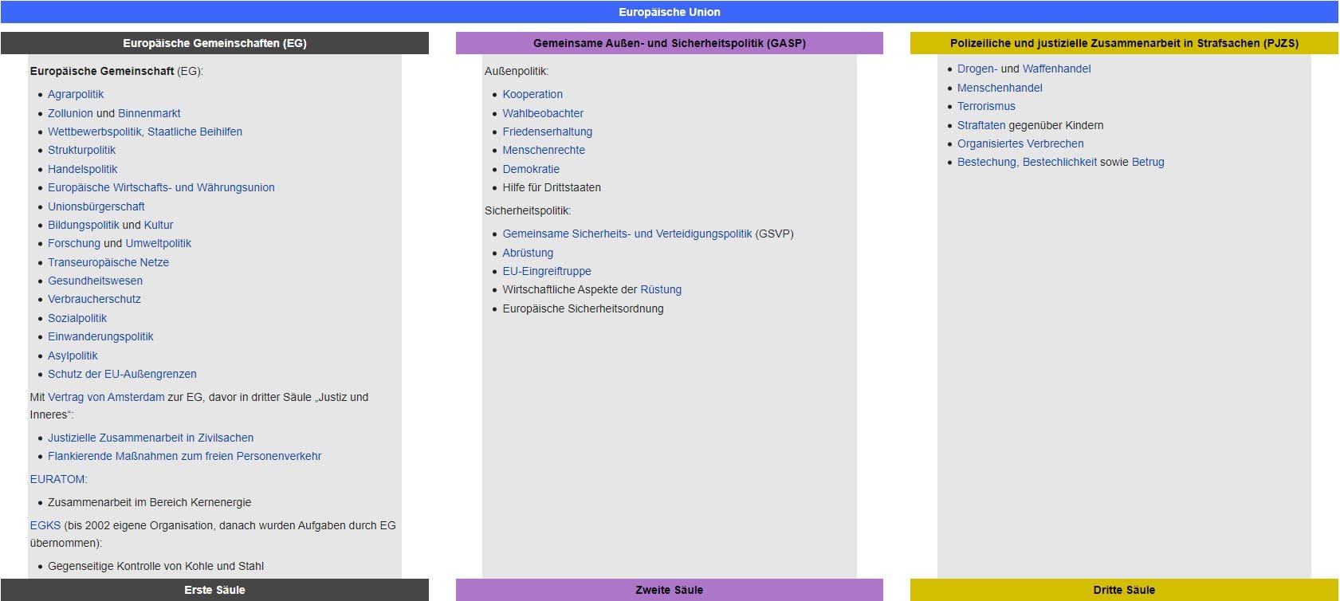Open the EU-Eingreiftruppe link
The height and width of the screenshot is (601, 1340).
547,271
